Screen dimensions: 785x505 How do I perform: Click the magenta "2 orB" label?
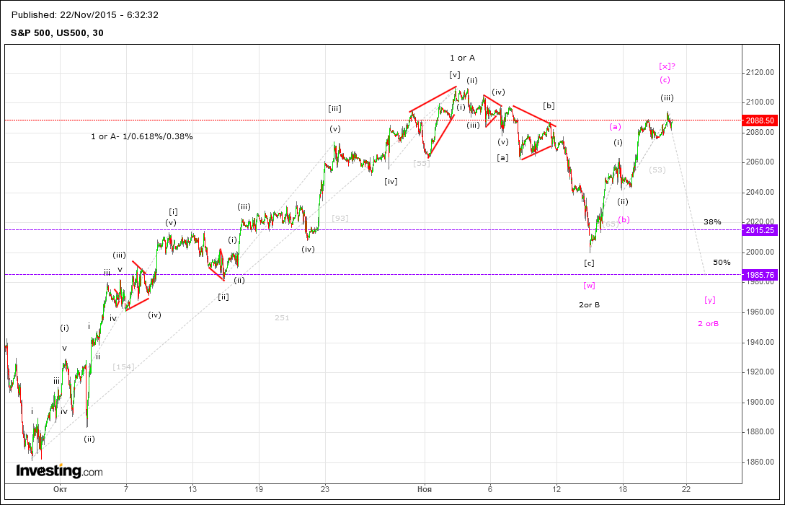click(709, 324)
